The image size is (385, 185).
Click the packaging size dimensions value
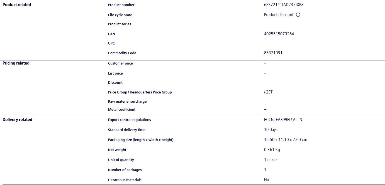pyautogui.click(x=286, y=140)
